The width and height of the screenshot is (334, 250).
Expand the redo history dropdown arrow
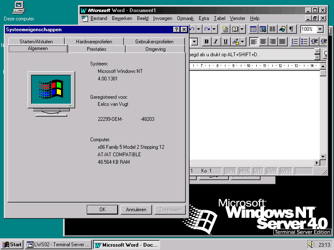pos(214,29)
